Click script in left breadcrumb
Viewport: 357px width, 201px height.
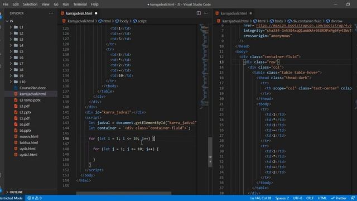(142, 21)
